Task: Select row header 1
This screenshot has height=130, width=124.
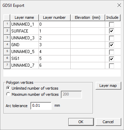Action: point(7,24)
